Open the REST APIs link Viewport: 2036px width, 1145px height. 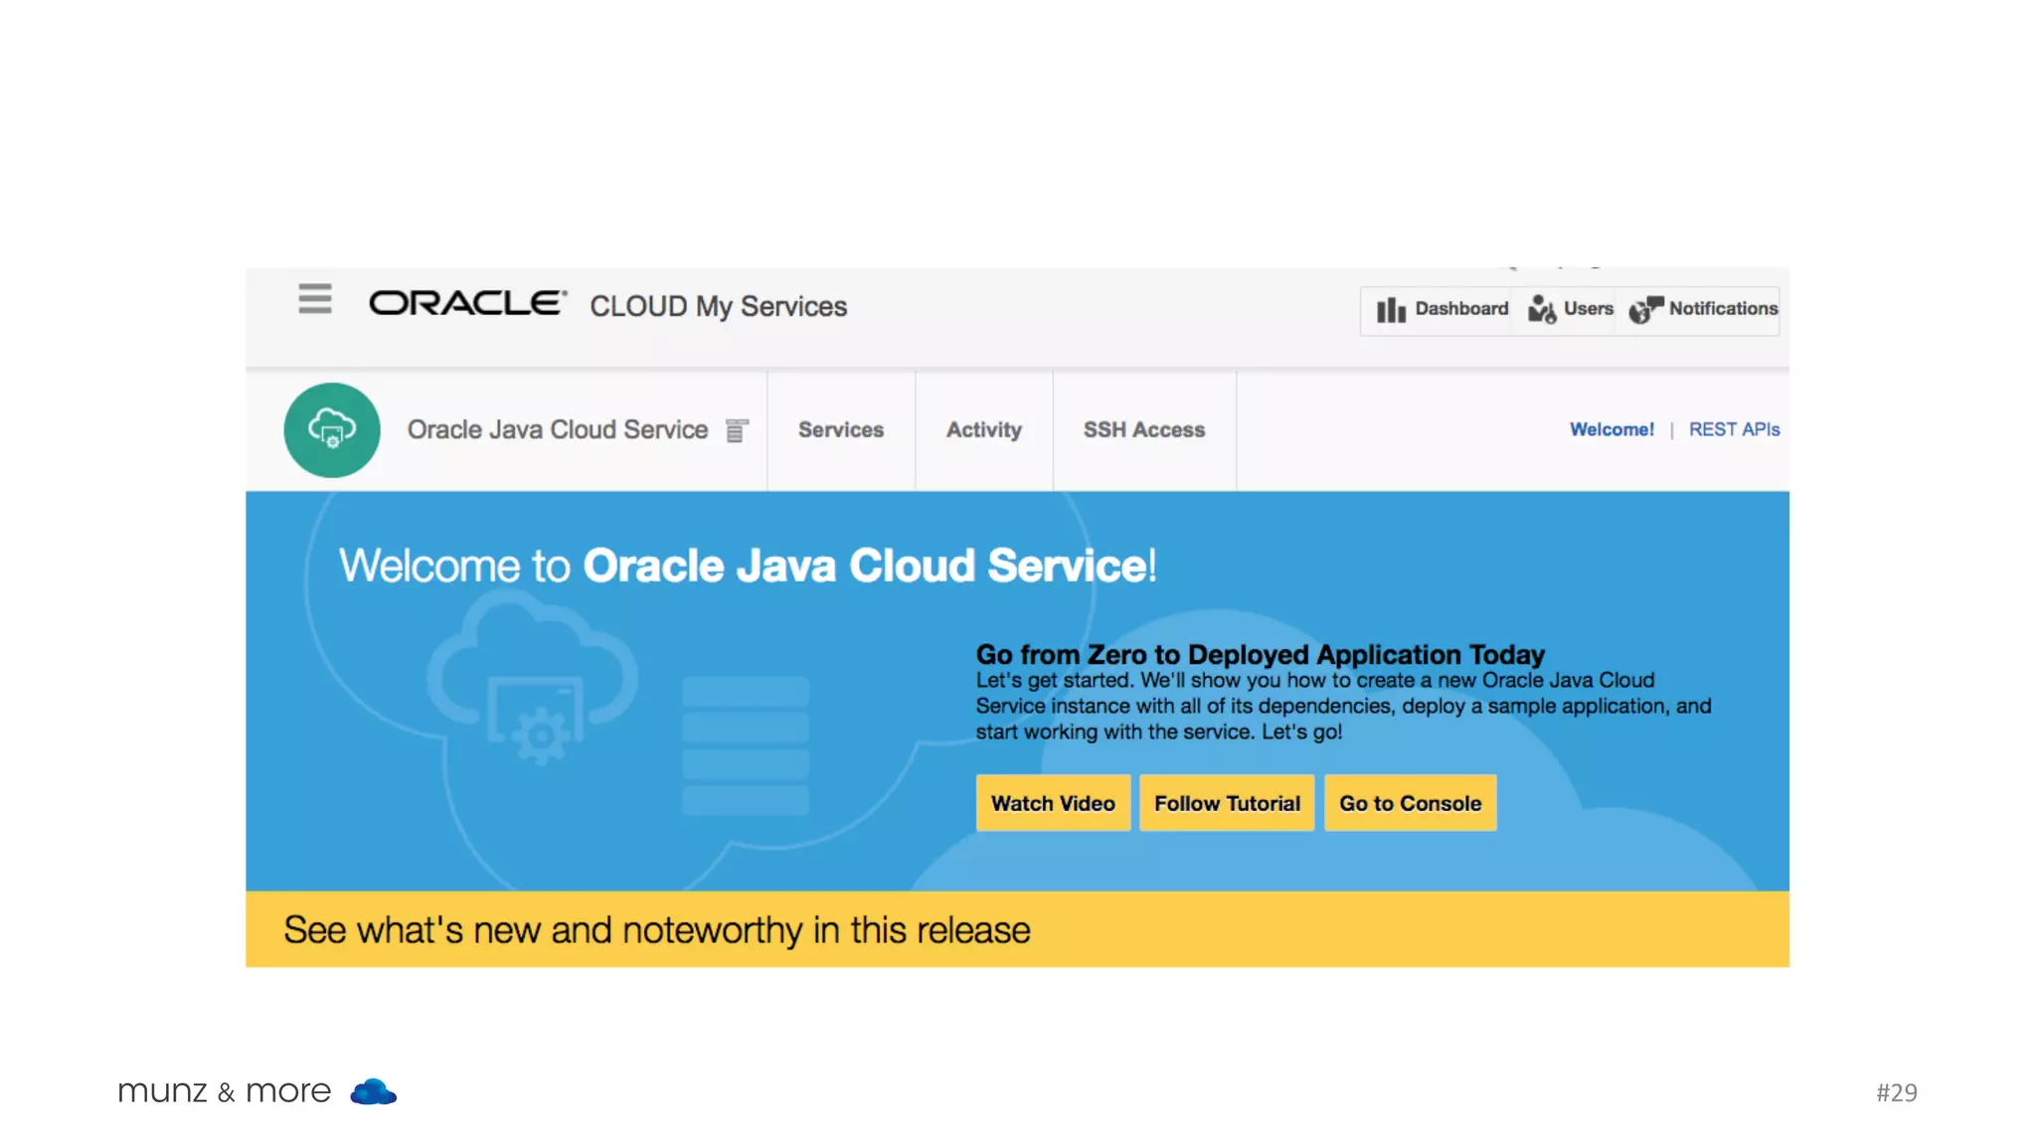pos(1734,429)
